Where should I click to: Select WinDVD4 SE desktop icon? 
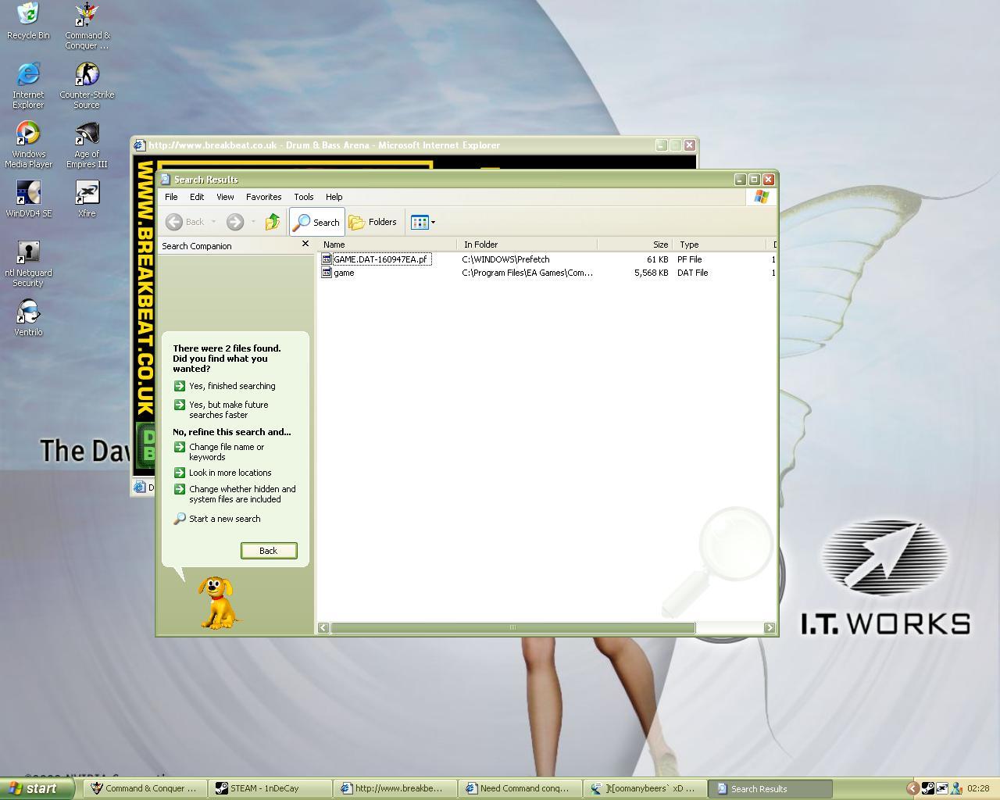(28, 199)
